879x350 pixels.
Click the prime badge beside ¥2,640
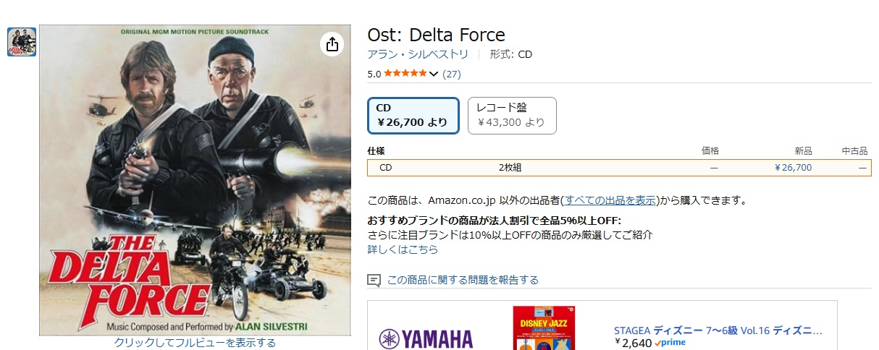pos(669,343)
